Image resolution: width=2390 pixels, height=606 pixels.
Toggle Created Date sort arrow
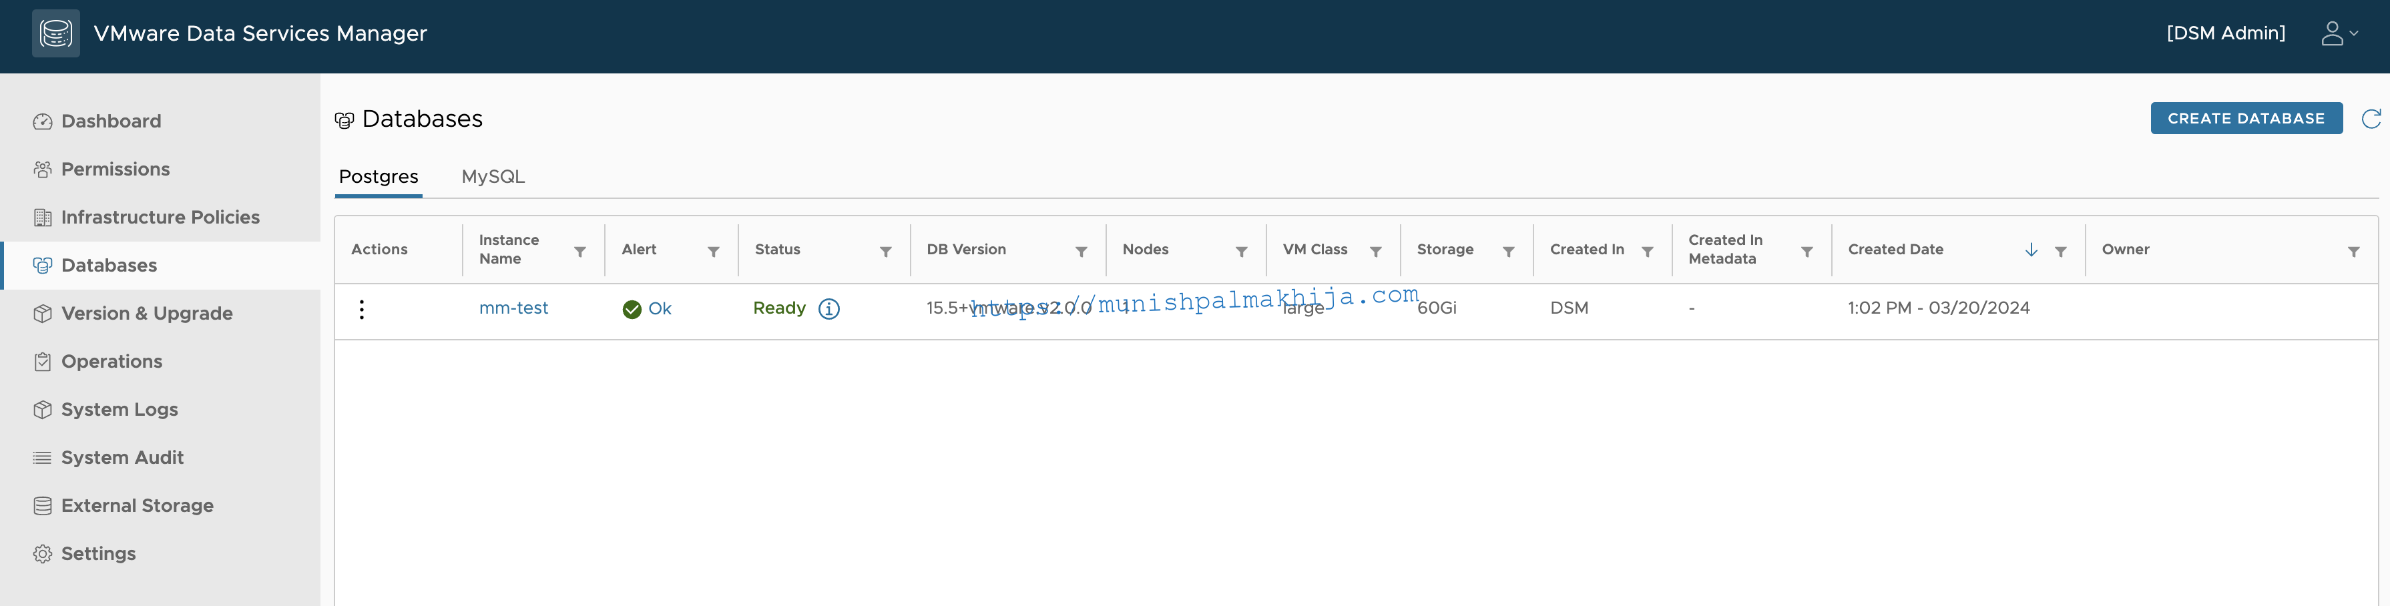[2031, 250]
